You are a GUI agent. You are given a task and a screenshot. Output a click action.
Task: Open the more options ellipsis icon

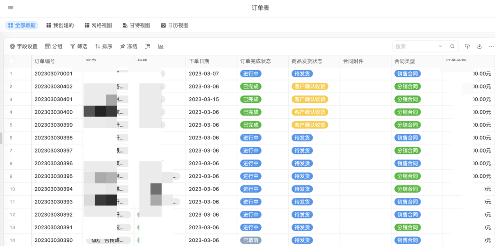tap(491, 46)
